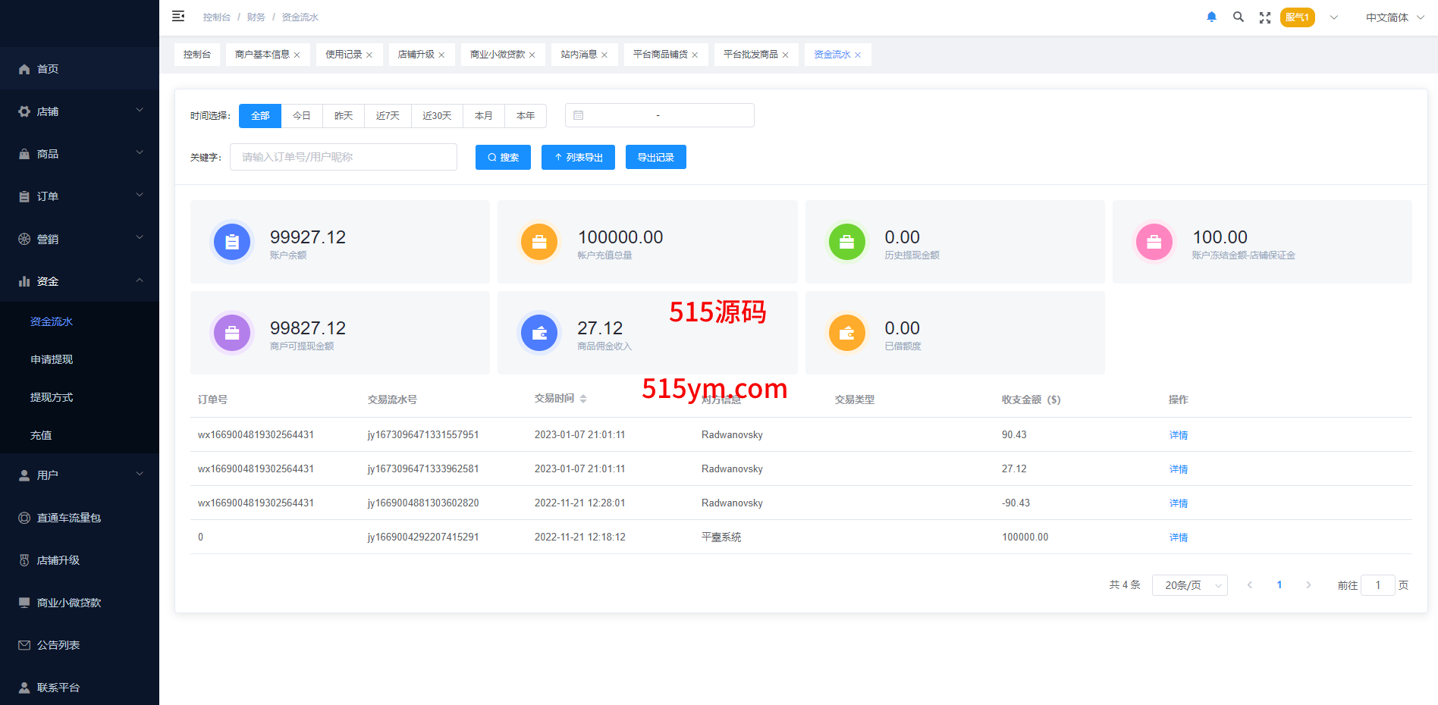The height and width of the screenshot is (705, 1438).
Task: Collapse sidebar using hamburger icon
Action: [x=178, y=16]
